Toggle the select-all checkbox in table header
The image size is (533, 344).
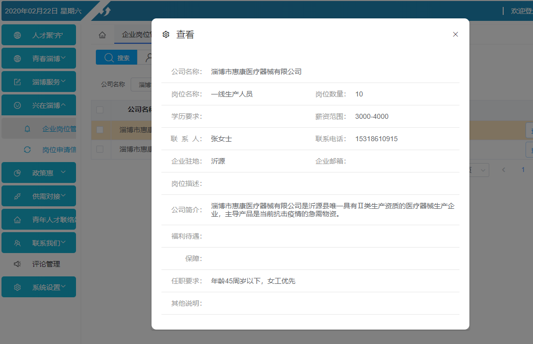pos(100,109)
